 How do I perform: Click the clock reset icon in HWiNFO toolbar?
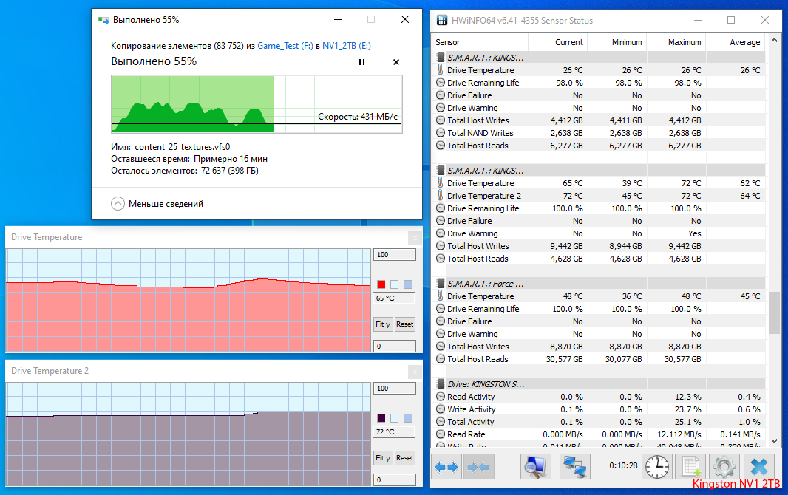tap(657, 467)
